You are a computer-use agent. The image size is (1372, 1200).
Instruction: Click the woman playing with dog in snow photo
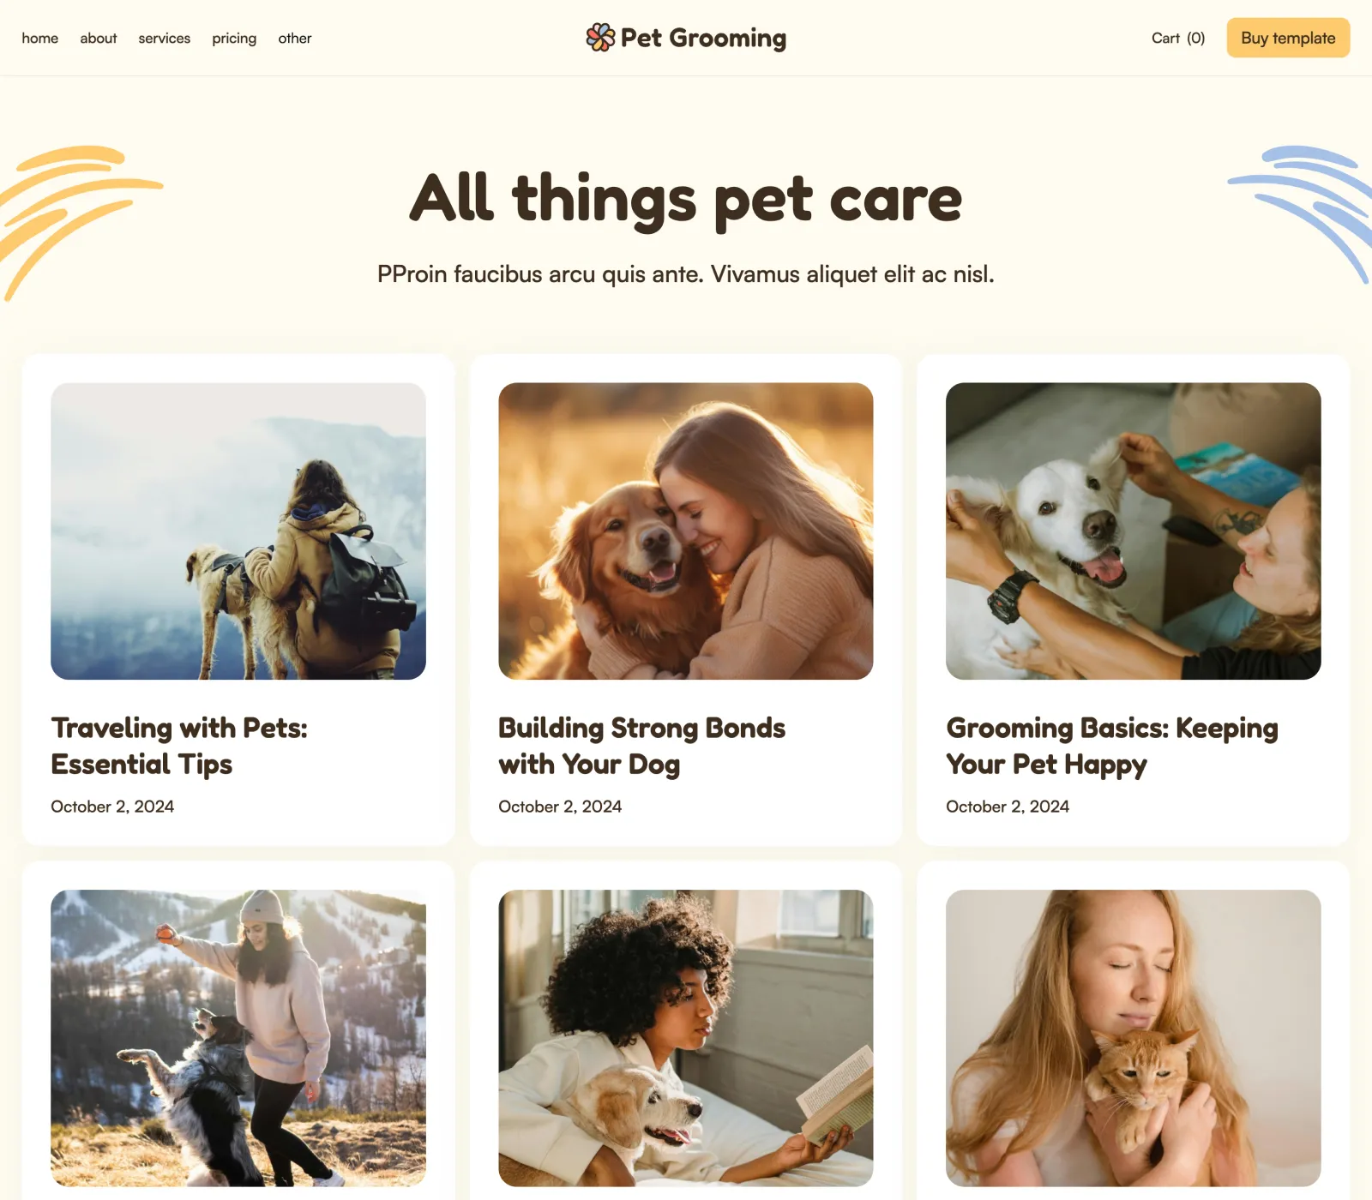(x=238, y=1038)
